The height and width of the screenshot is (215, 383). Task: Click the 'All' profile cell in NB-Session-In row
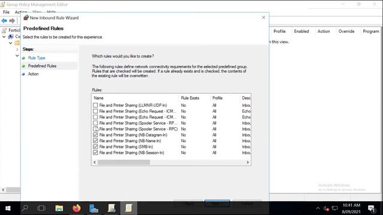click(x=214, y=153)
